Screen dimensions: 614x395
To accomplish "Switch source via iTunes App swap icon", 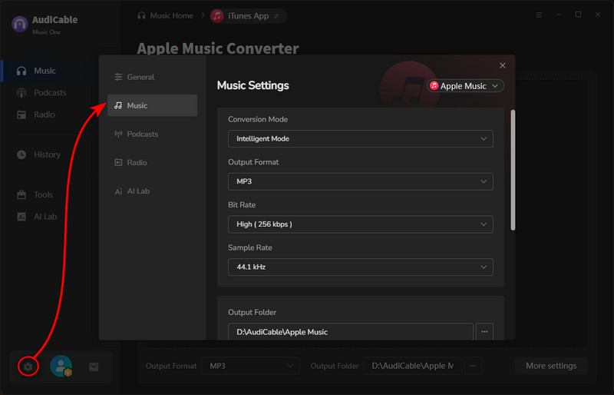I will (x=276, y=16).
